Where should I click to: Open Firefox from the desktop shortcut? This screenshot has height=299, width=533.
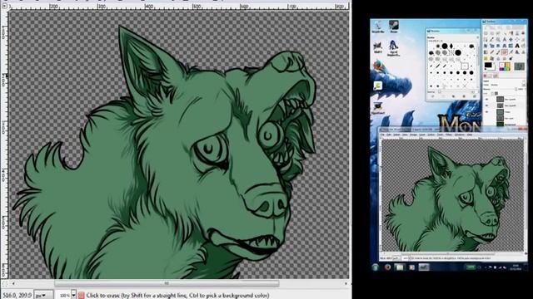tap(377, 66)
